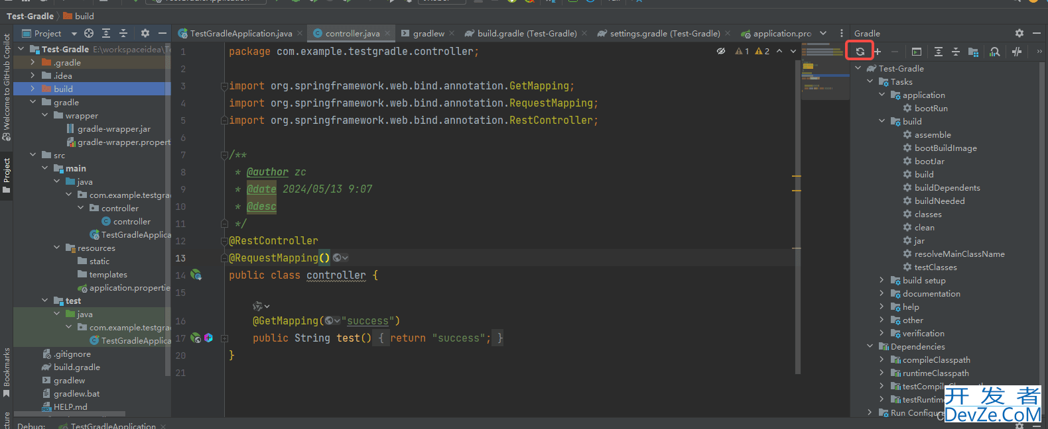Open editor tabs more options menu
Screen dimensions: 1048x429
click(842, 33)
